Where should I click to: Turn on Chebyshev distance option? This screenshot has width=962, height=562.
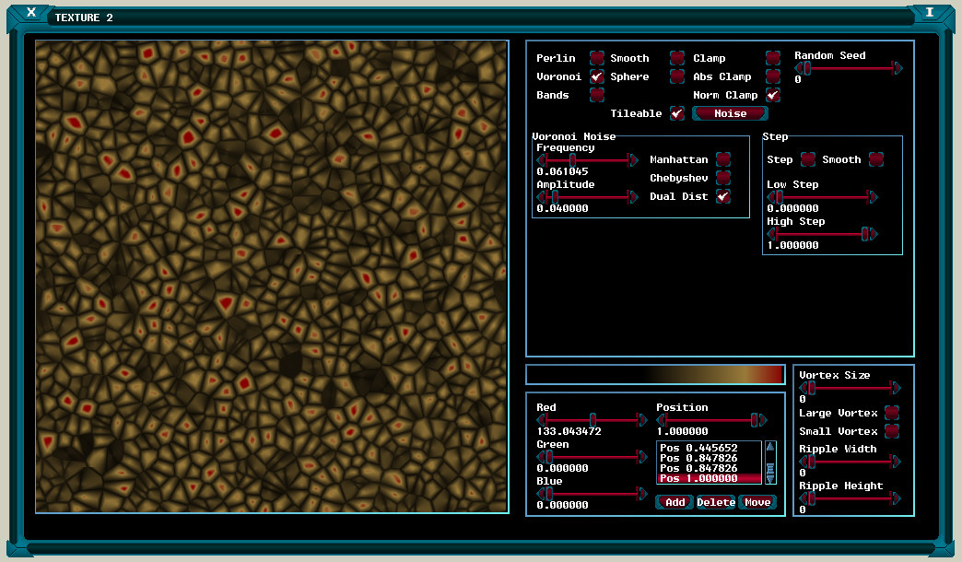pos(723,178)
